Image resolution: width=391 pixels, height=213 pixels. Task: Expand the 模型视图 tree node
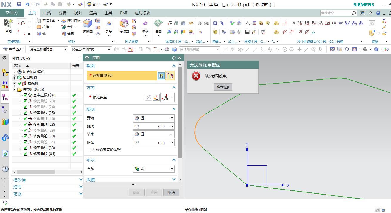pos(15,78)
